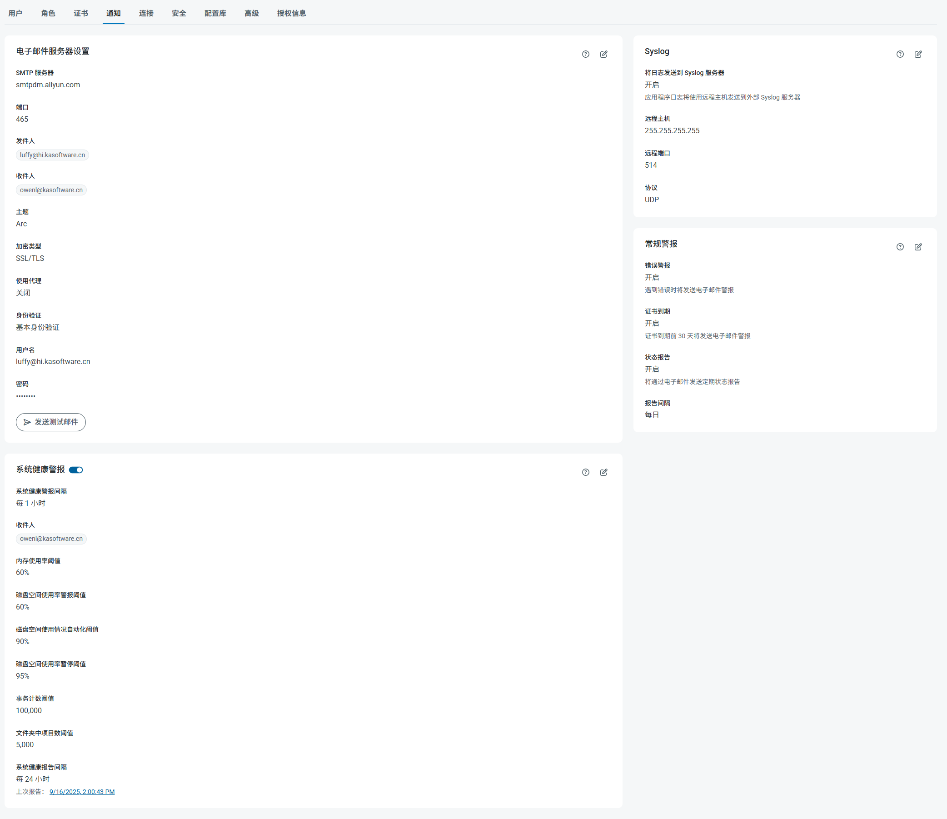Go to the 连接 tab
Screen dimensions: 947x819
pos(146,13)
